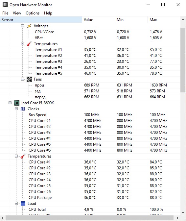The image size is (186, 221).
Task: Select Temperature #2 row
Action: [90, 56]
